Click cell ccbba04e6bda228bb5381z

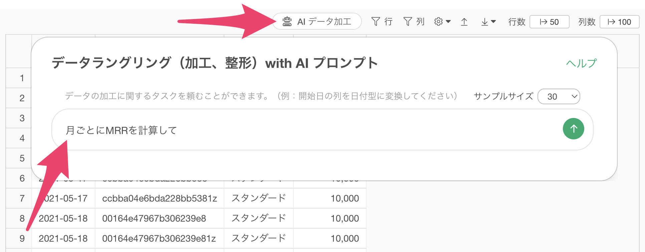[159, 198]
